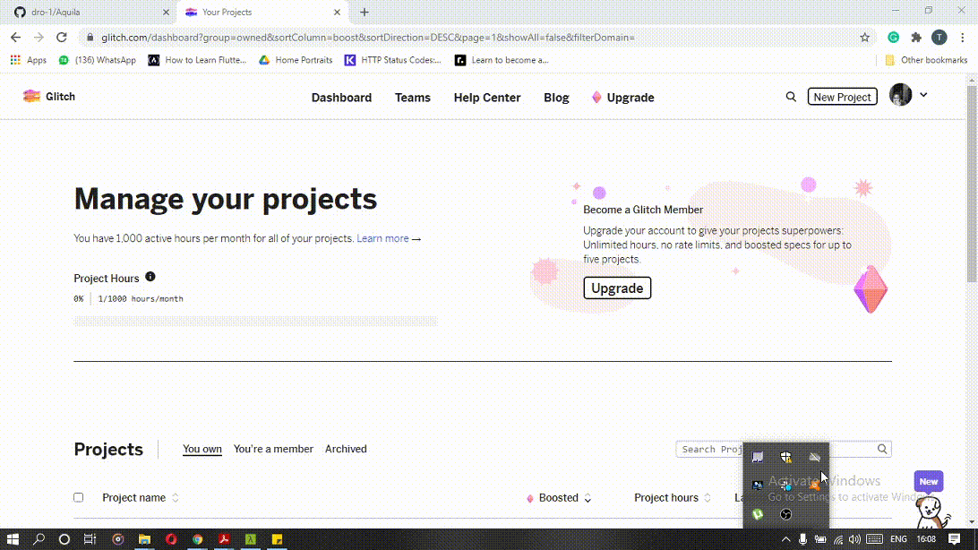The height and width of the screenshot is (550, 978).
Task: Collapse the hidden tray icons chevron
Action: pyautogui.click(x=786, y=538)
